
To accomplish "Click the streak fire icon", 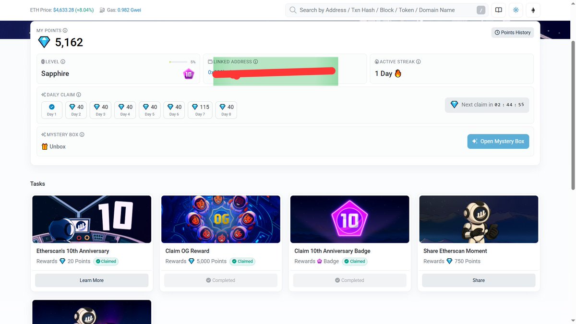I will pos(398,73).
